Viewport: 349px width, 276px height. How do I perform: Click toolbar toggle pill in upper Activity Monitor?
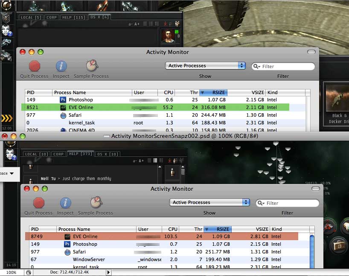coord(311,52)
